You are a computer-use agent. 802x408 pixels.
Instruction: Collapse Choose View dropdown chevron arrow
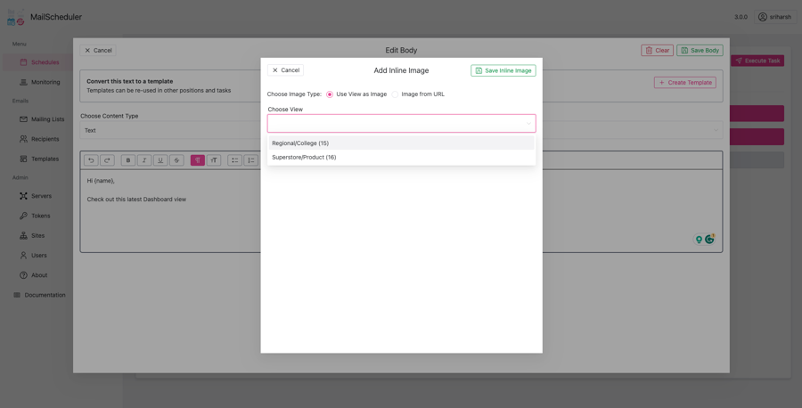[x=528, y=123]
